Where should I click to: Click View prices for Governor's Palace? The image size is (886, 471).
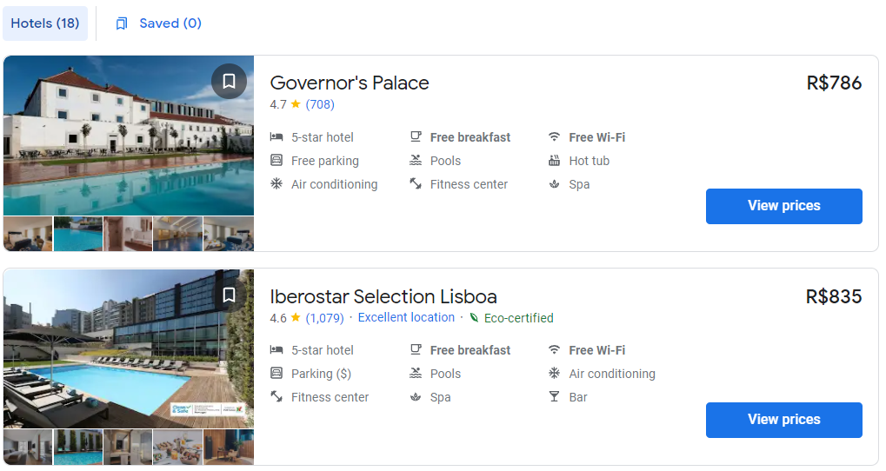point(783,206)
